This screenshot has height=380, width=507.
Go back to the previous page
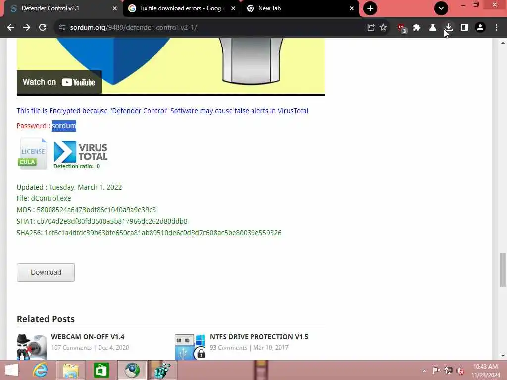11,28
